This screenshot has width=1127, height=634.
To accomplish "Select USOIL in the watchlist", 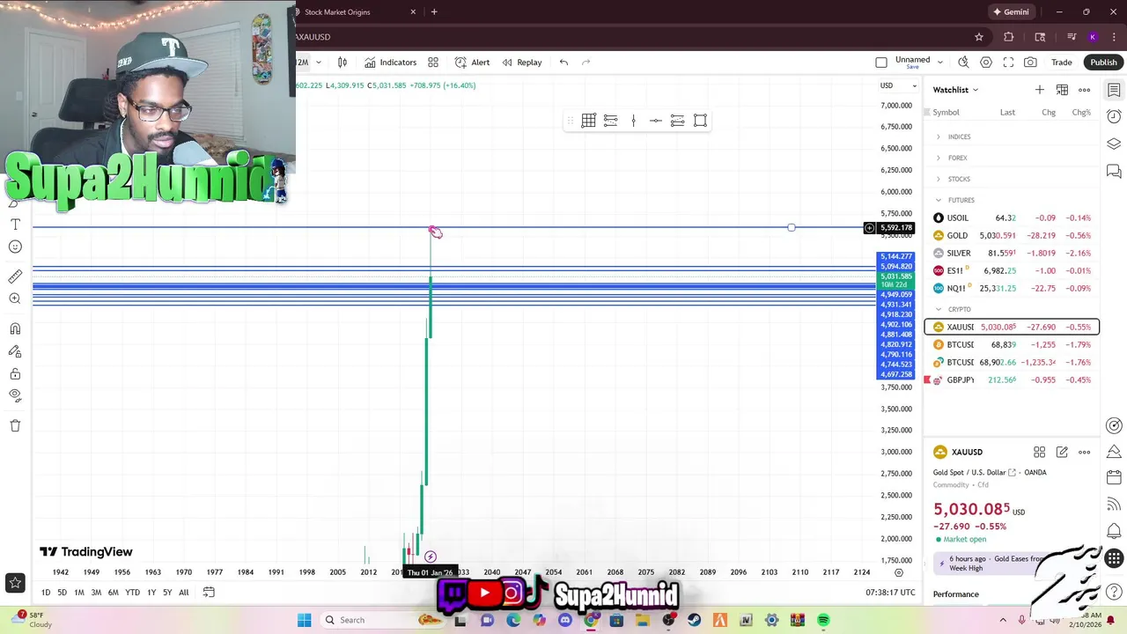I will click(x=1012, y=217).
